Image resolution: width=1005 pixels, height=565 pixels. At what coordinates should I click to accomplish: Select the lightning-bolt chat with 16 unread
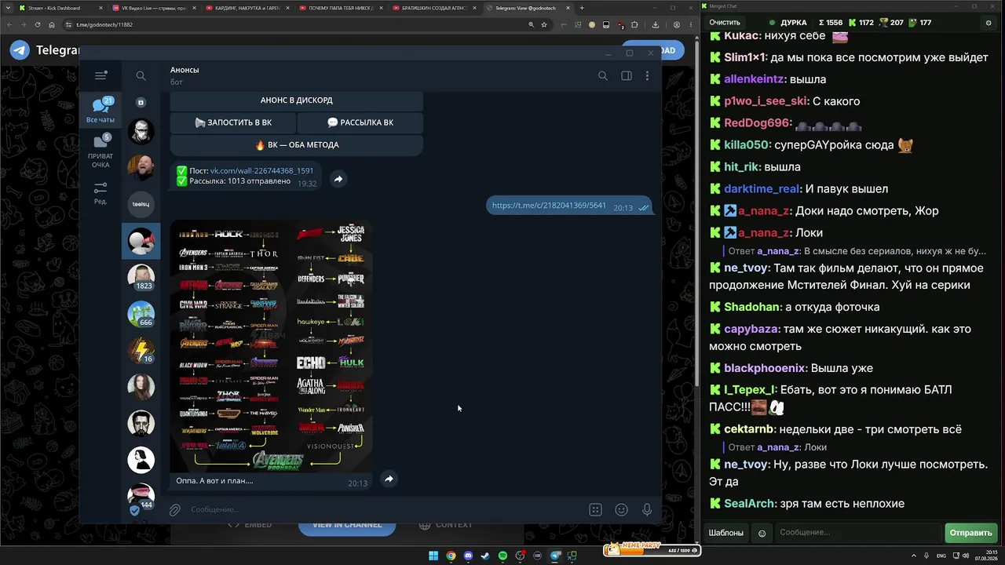[x=141, y=350]
